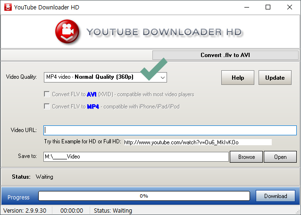Start the Download
This screenshot has height=215, width=301.
pos(276,196)
